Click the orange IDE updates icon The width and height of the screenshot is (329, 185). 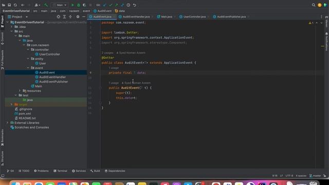(x=320, y=5)
